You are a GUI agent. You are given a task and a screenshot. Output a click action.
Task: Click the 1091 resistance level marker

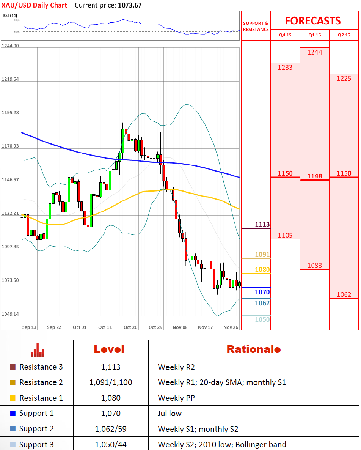tap(262, 254)
